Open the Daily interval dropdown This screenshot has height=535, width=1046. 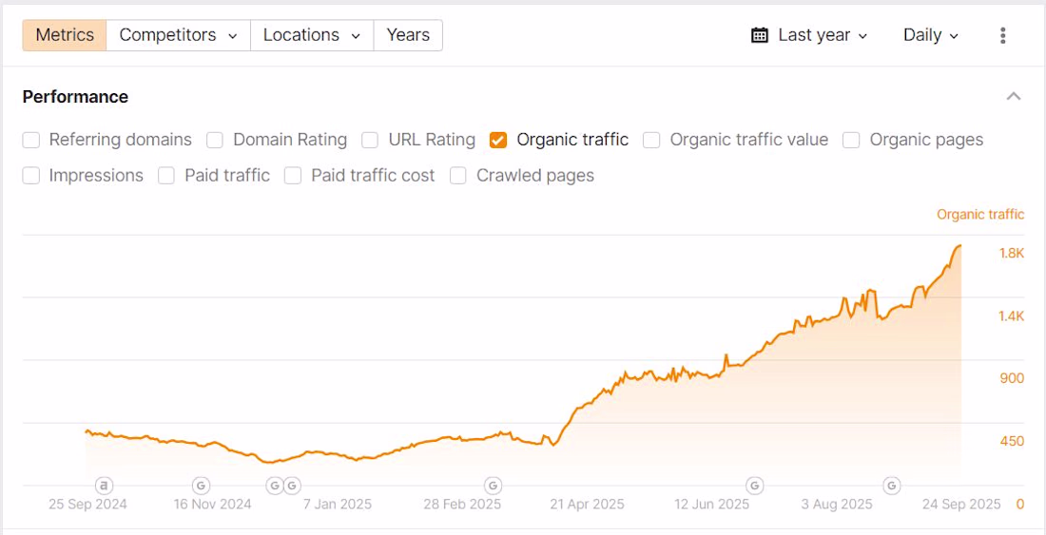click(x=930, y=35)
